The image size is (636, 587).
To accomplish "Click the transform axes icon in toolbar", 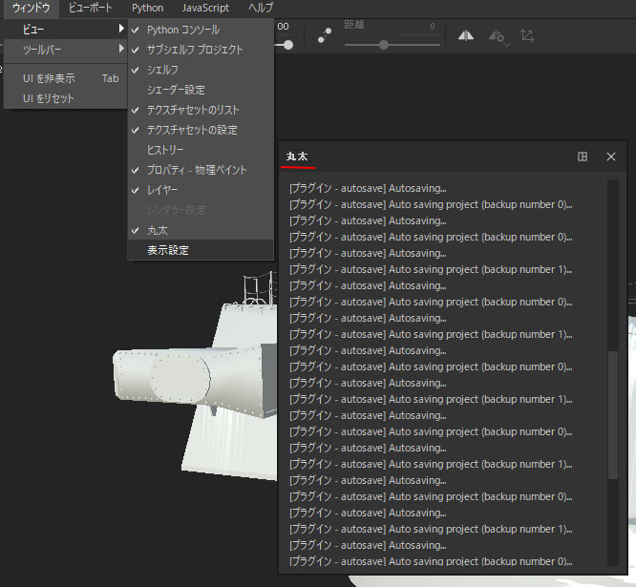I will (x=527, y=35).
